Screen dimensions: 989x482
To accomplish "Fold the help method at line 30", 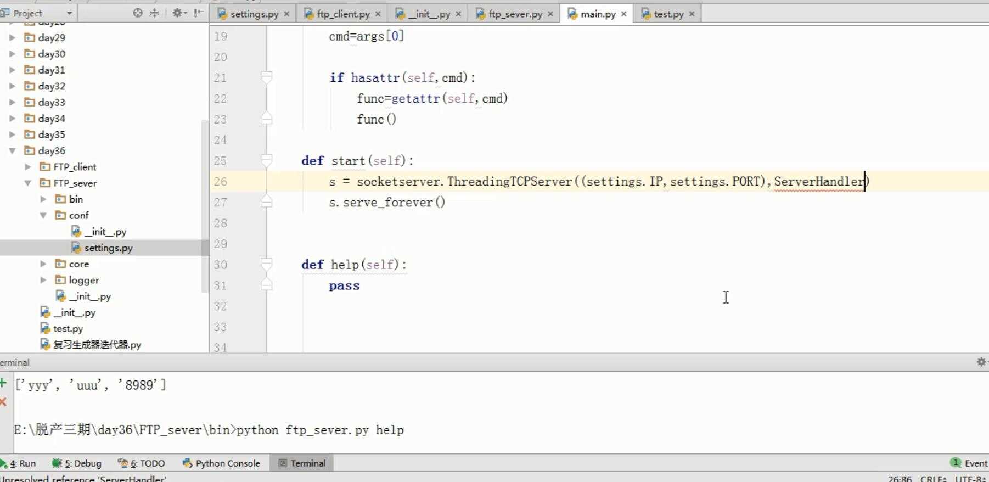I will 266,264.
